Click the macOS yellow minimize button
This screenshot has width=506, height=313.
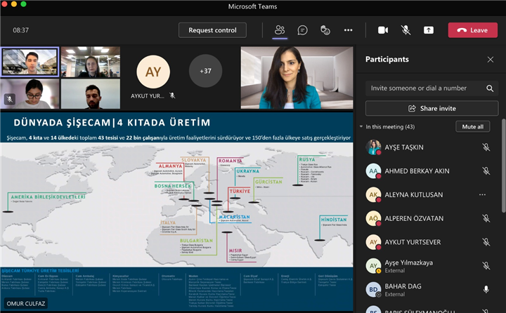tap(14, 4)
